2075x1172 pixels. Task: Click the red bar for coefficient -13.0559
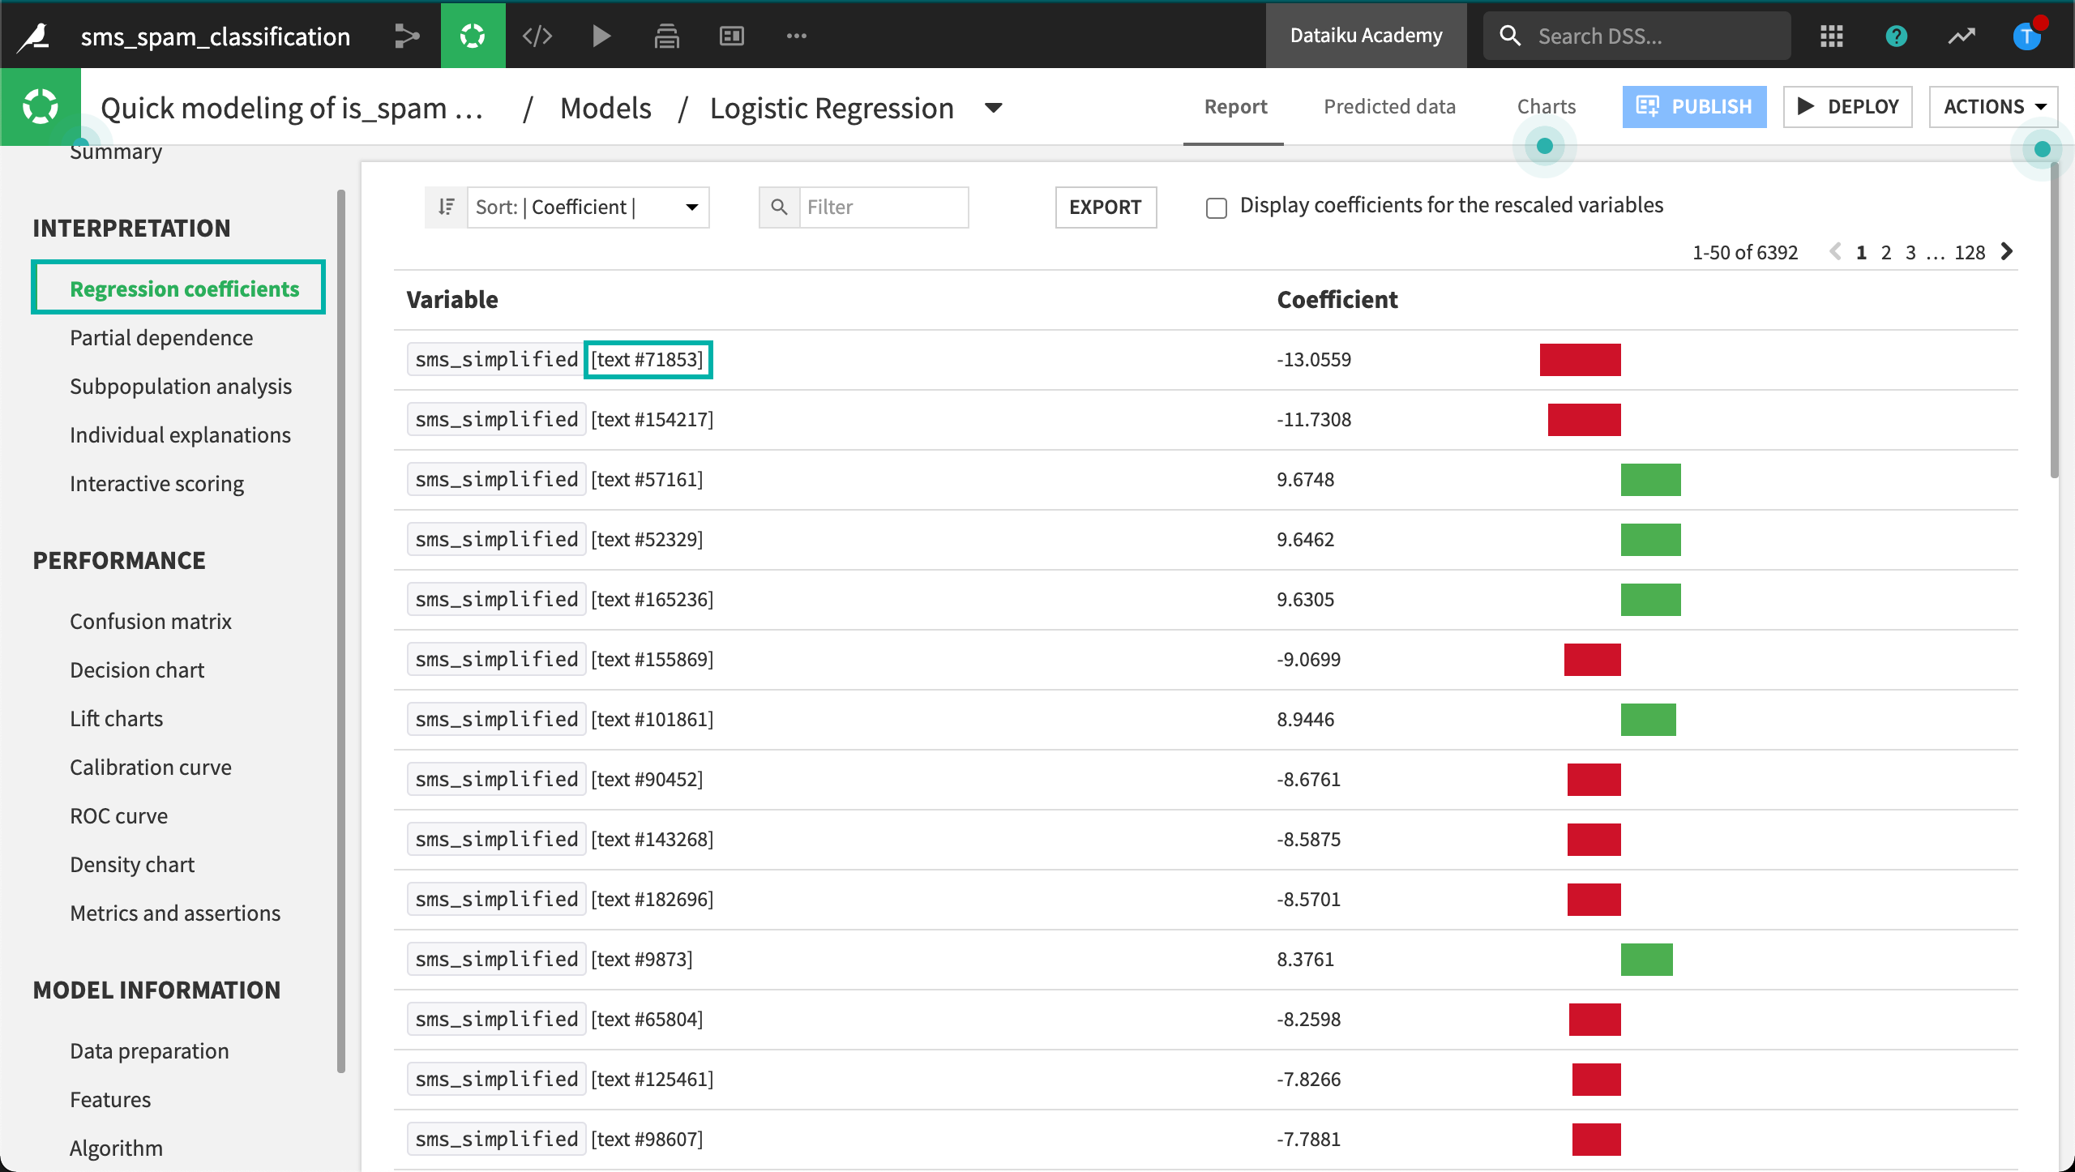[x=1580, y=359]
